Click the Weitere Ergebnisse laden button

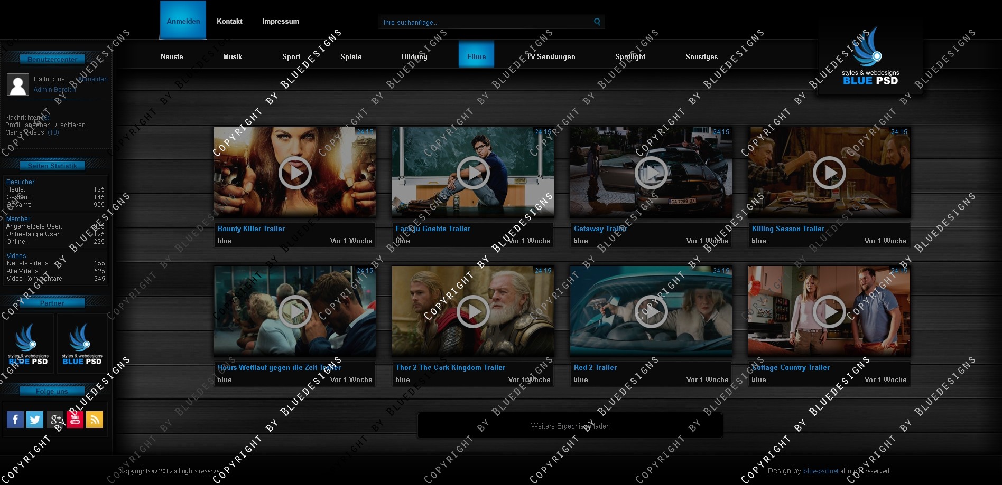coord(570,426)
